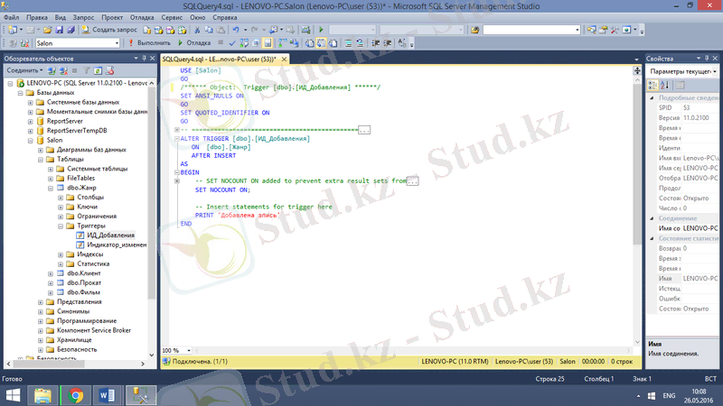Click the split-window handle above editor scrollbar

(637, 71)
